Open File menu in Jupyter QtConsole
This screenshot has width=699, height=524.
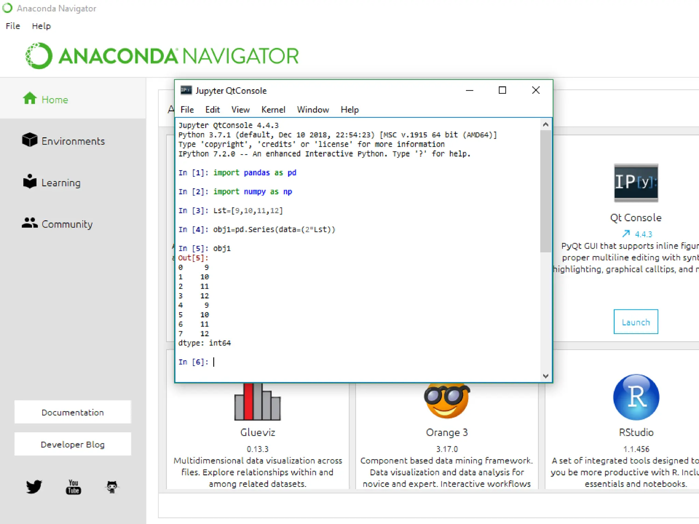tap(187, 110)
